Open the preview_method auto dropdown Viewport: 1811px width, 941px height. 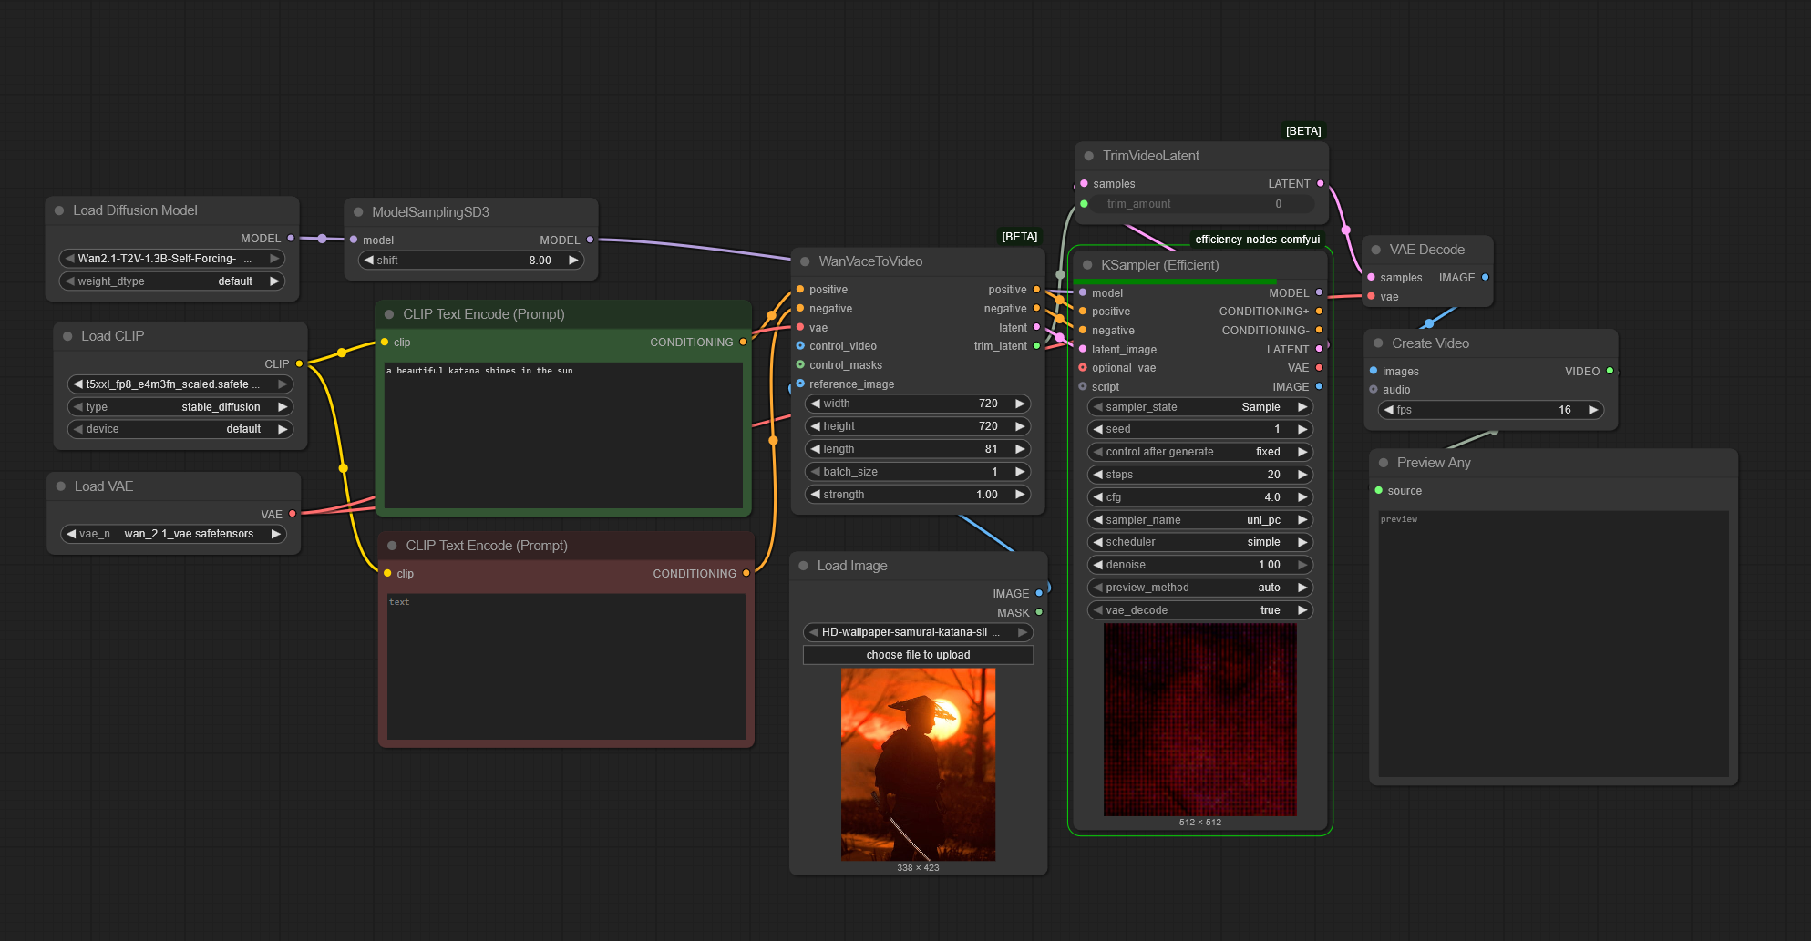click(1199, 588)
